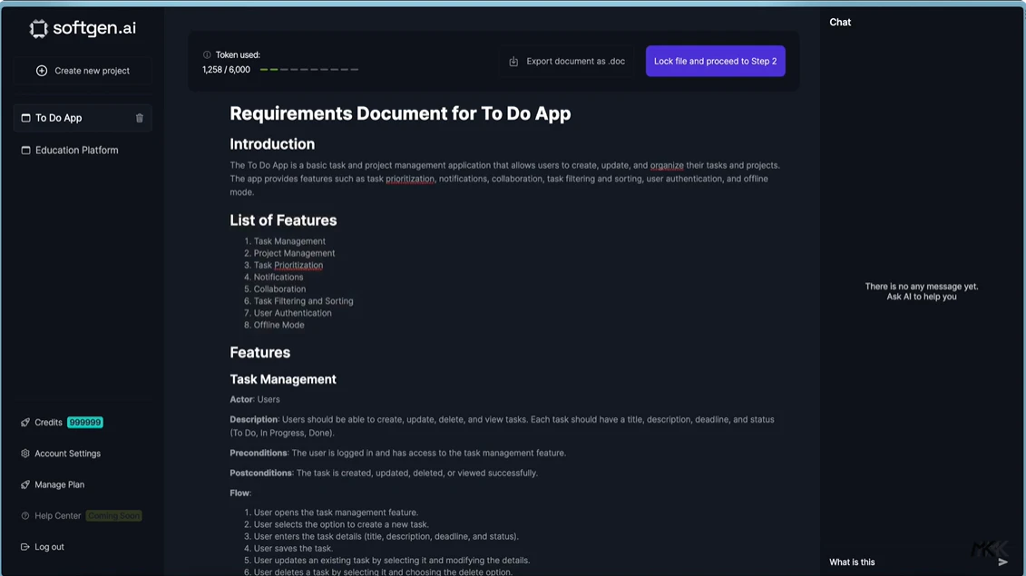Image resolution: width=1026 pixels, height=576 pixels.
Task: Click Lock file and proceed to Step 2
Action: 715,61
